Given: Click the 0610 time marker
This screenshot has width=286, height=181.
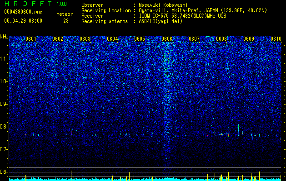Looking at the screenshot, I should 276,39.
